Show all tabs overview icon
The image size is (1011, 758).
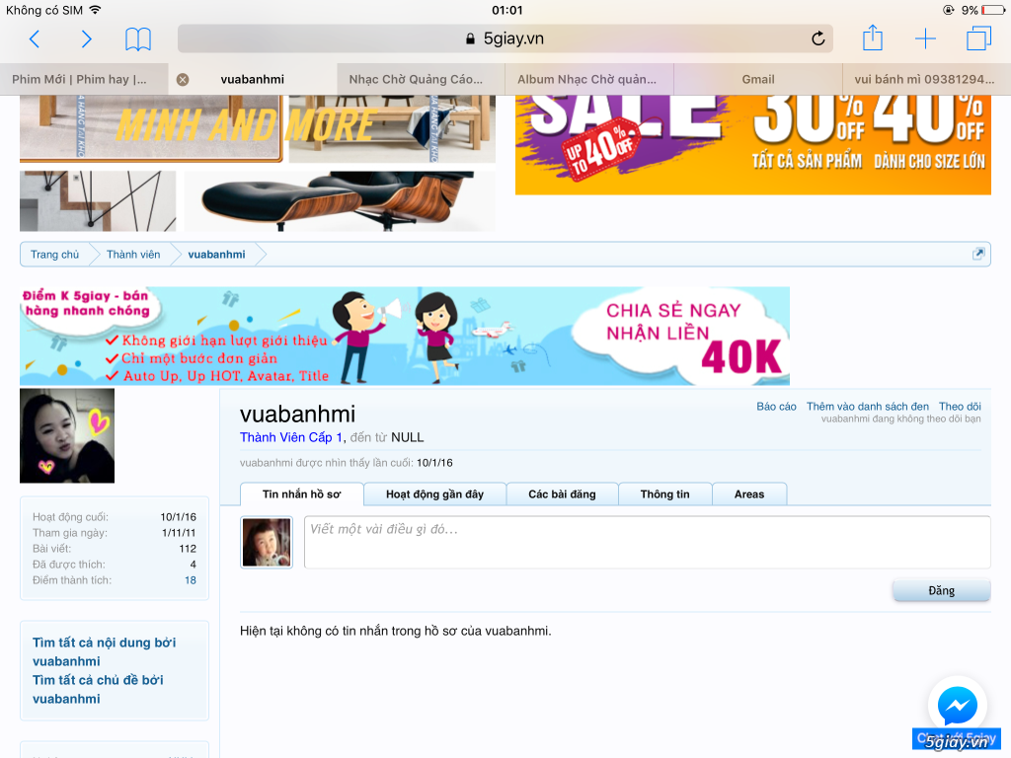(x=978, y=38)
